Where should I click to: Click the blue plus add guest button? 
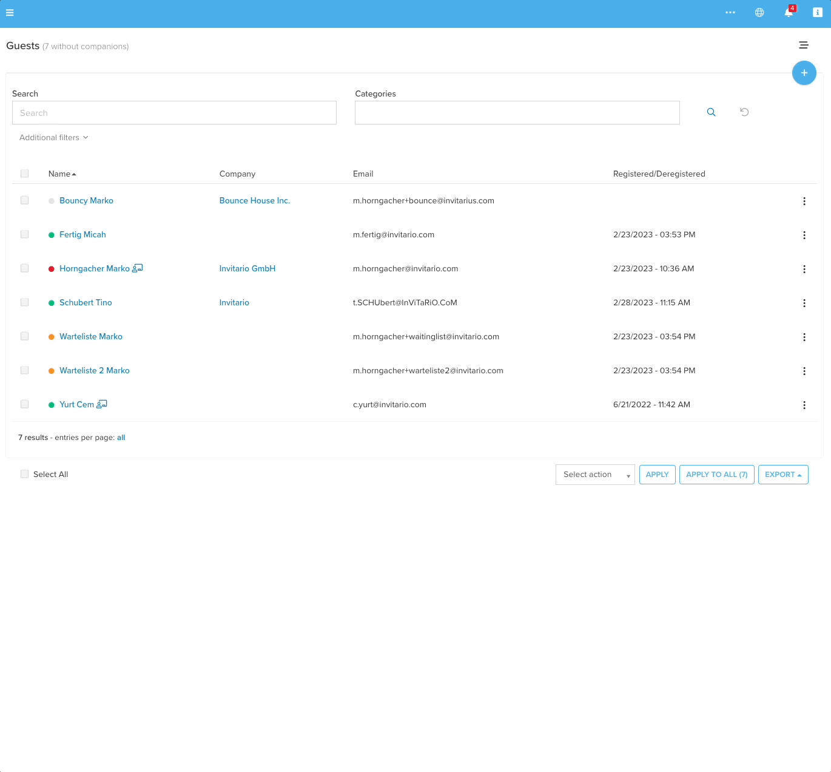click(804, 73)
